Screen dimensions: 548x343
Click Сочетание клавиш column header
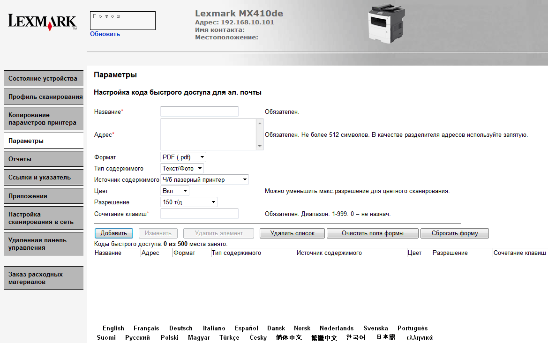point(520,253)
